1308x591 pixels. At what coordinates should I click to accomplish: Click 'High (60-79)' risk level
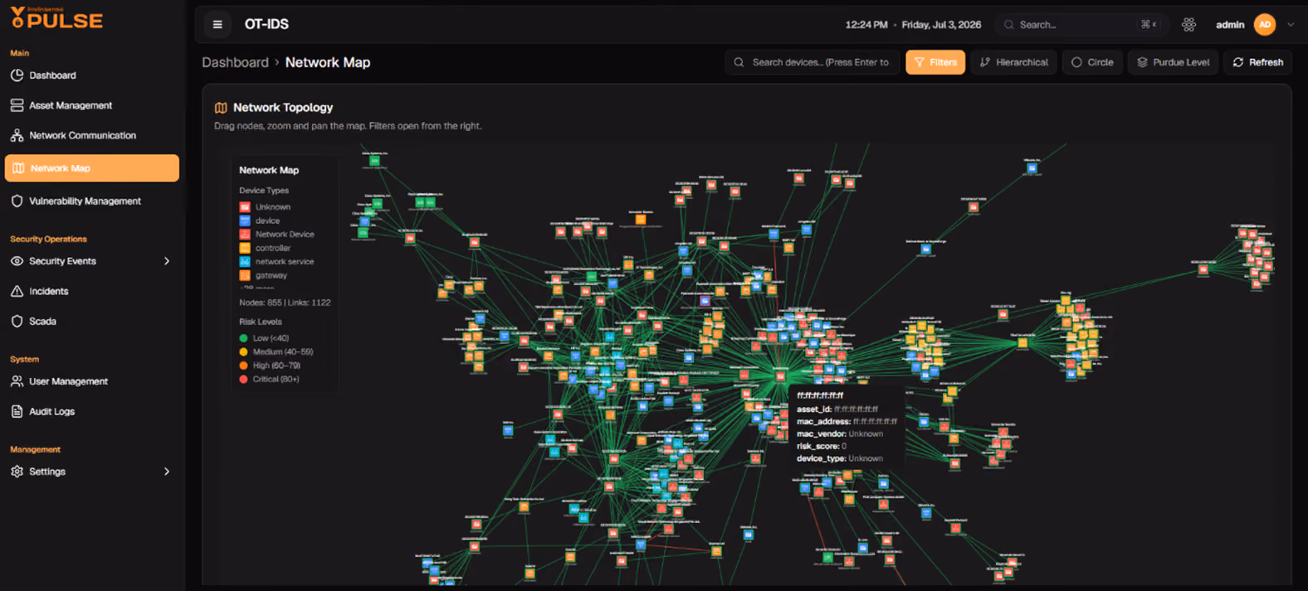click(x=270, y=366)
